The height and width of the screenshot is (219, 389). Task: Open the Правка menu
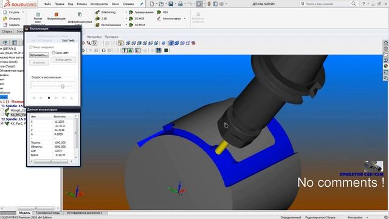tap(60, 4)
